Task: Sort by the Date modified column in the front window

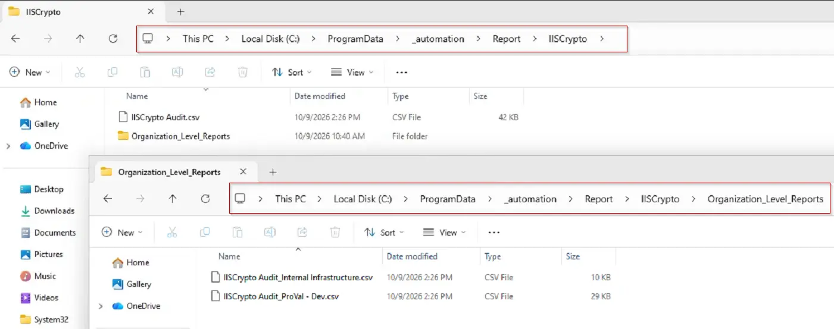Action: tap(412, 256)
